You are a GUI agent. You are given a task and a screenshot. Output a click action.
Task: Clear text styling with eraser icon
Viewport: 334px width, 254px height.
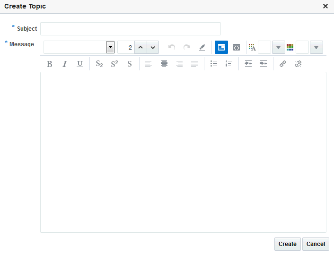[202, 47]
